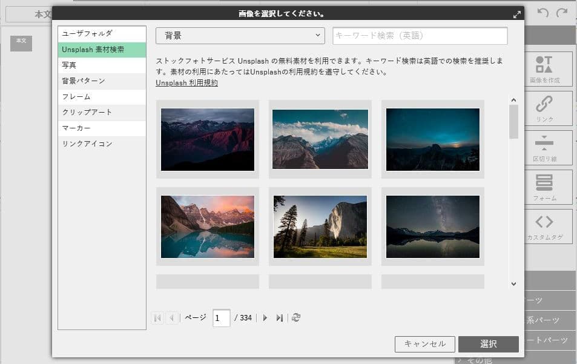Select the Milky Way lake reflection thumbnail
Image resolution: width=577 pixels, height=364 pixels.
tap(432, 227)
